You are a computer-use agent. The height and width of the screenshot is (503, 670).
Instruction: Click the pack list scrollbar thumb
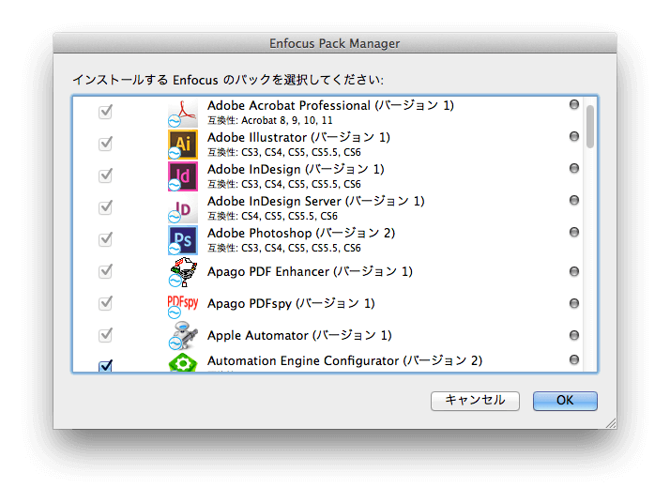coord(590,127)
